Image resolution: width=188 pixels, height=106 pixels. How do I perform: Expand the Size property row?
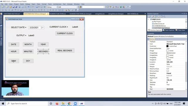148,80
